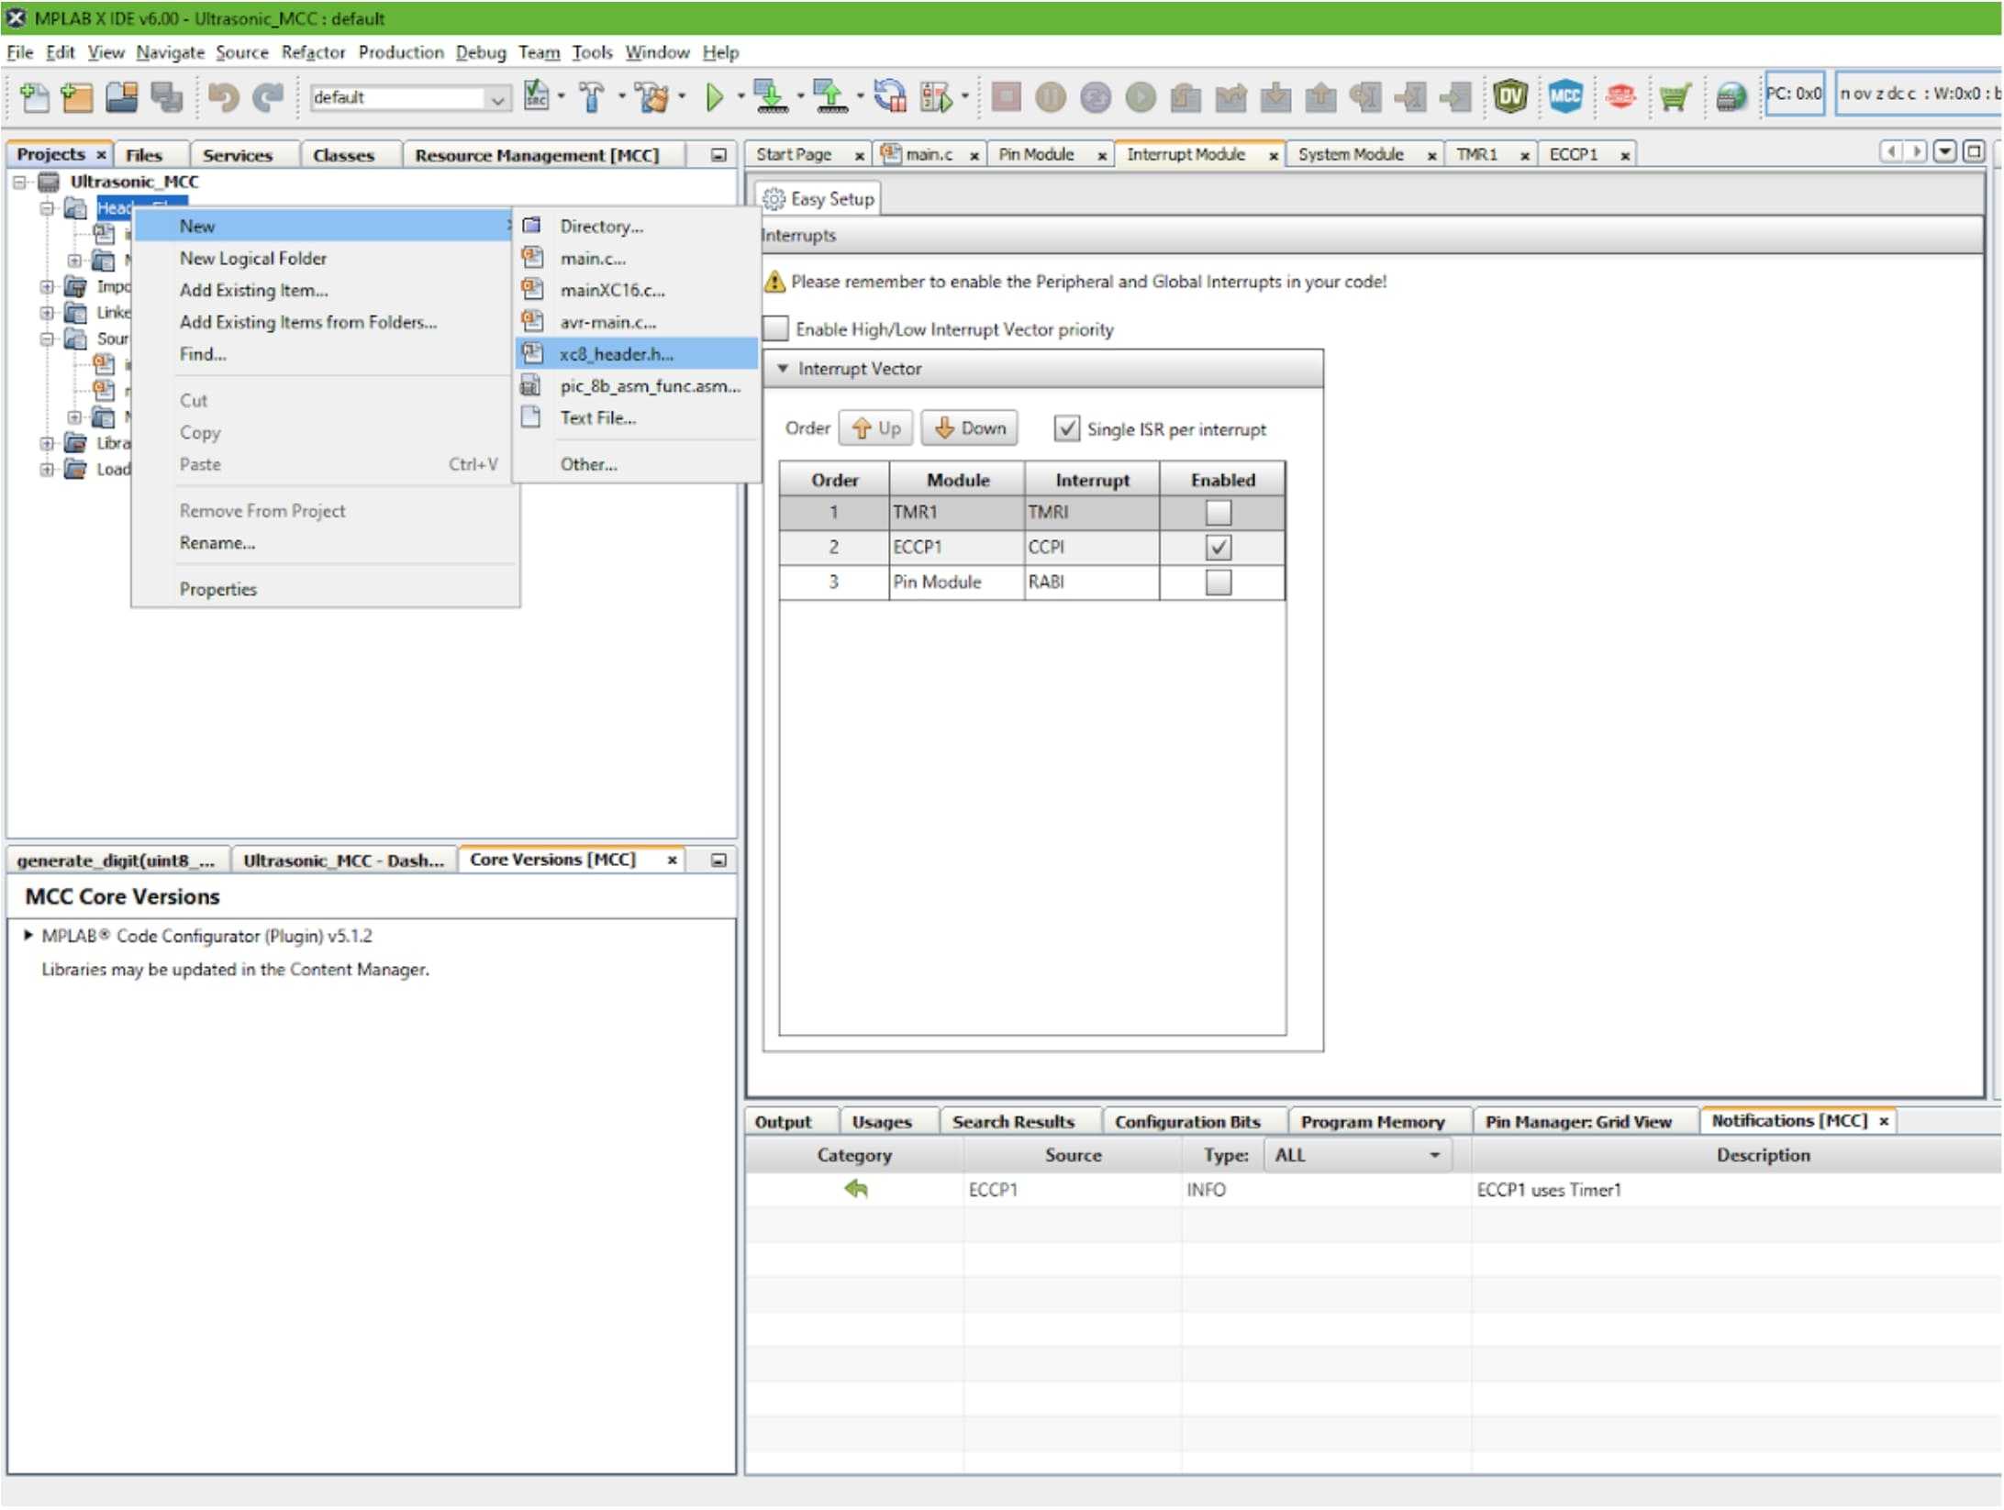Open the Tools menu
This screenshot has width=2004, height=1510.
point(592,52)
